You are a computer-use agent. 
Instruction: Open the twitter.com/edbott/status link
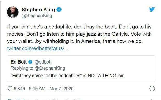(38, 48)
